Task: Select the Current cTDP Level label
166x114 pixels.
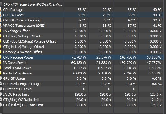Action: [18, 89]
